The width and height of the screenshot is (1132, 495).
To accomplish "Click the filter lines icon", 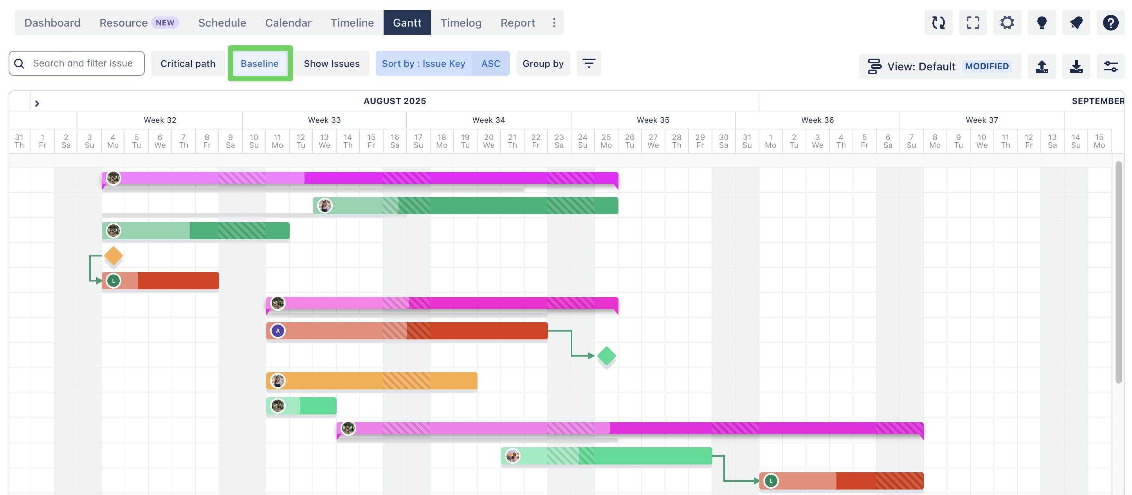I will coord(589,63).
